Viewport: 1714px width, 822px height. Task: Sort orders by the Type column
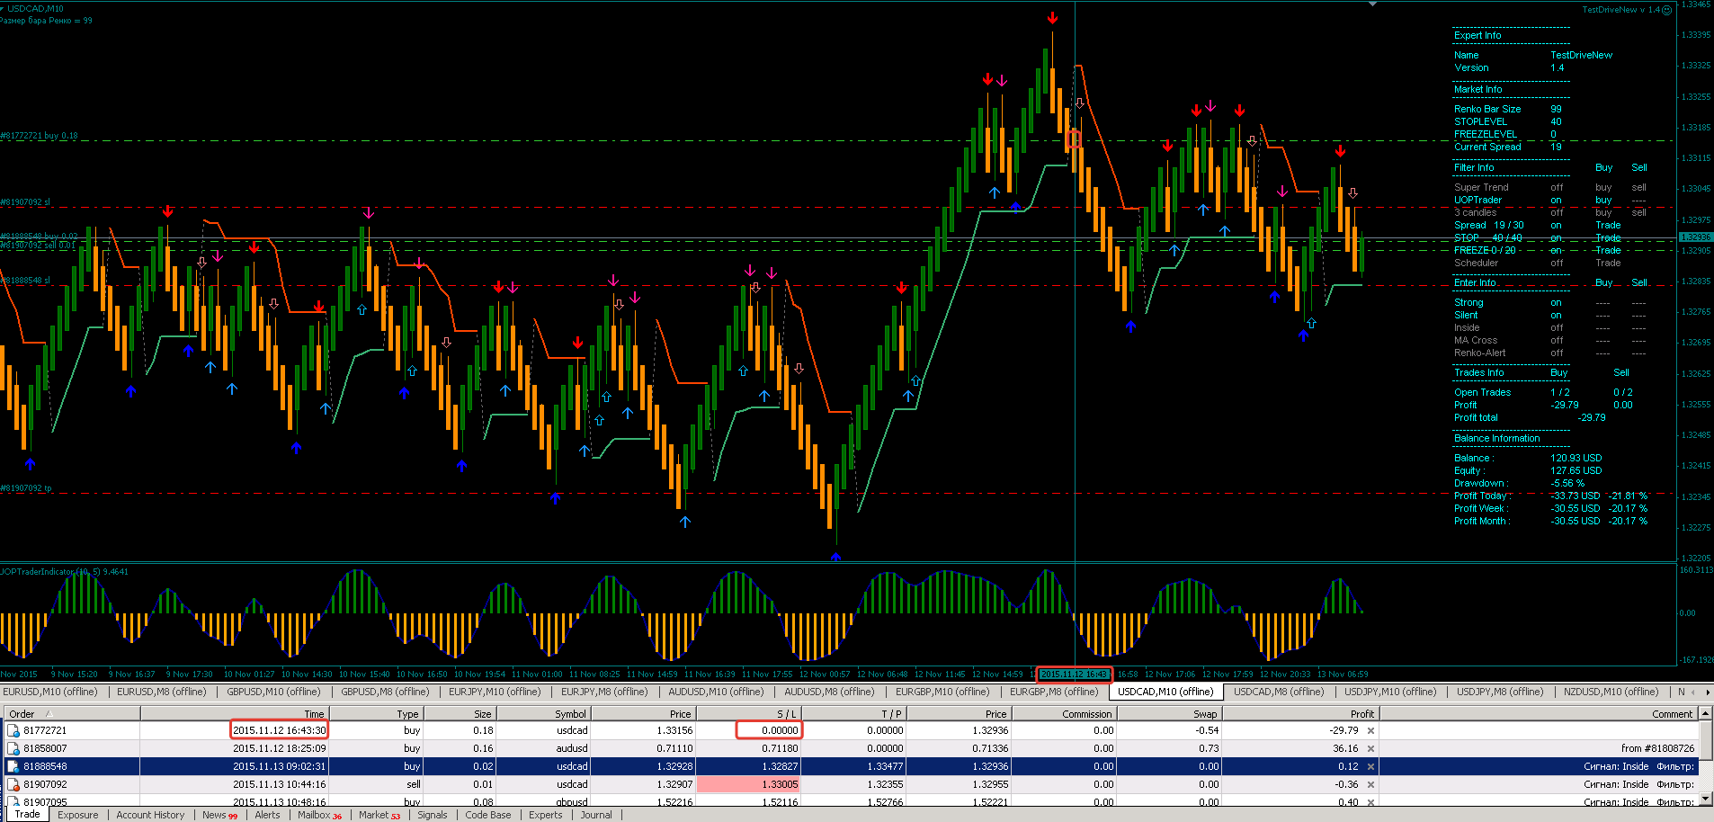pyautogui.click(x=376, y=714)
